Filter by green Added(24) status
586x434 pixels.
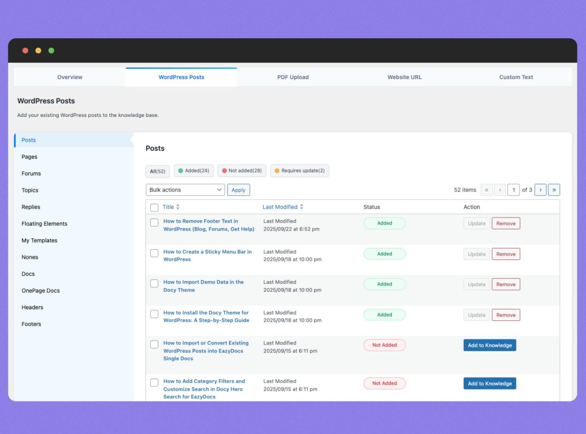point(194,171)
